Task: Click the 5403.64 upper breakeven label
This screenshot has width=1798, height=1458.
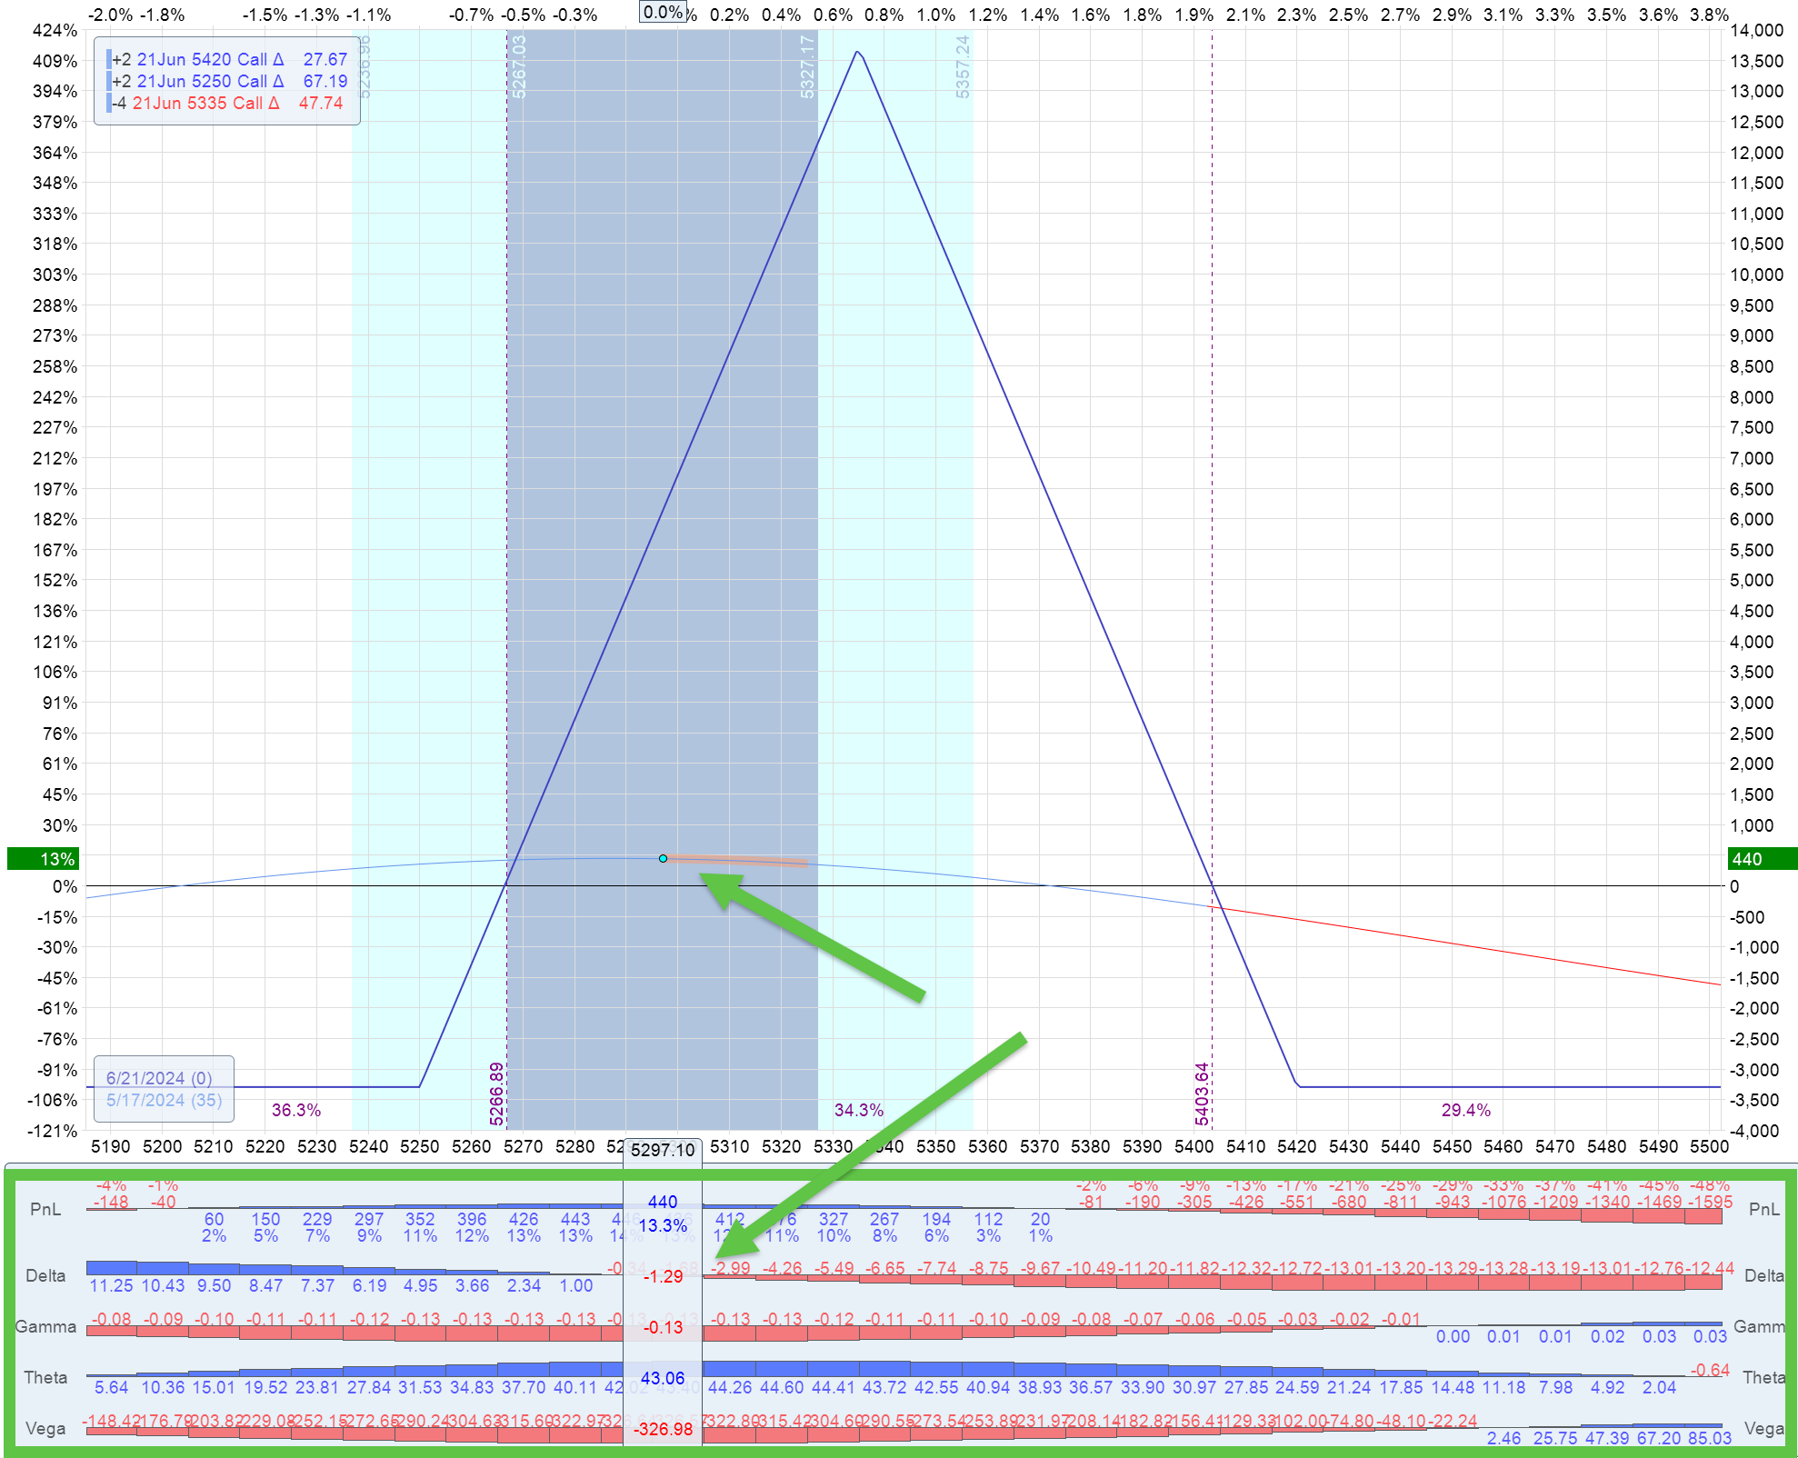Action: tap(1202, 1093)
